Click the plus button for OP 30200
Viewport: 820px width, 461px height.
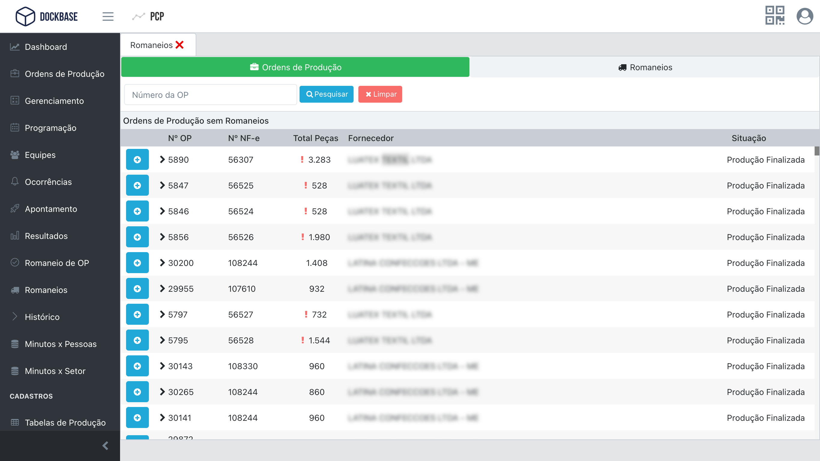(137, 263)
